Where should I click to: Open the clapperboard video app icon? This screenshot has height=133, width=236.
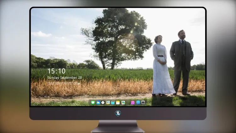click(x=113, y=102)
